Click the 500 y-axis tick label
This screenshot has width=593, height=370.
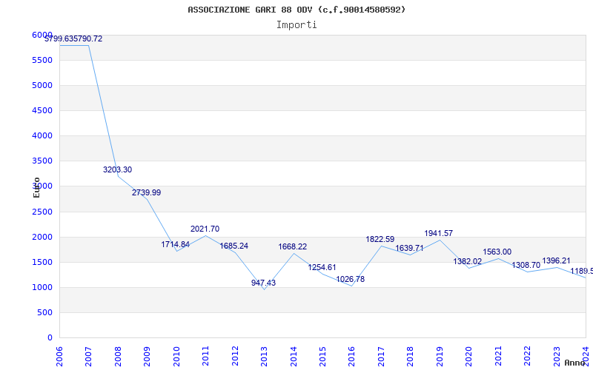click(44, 312)
